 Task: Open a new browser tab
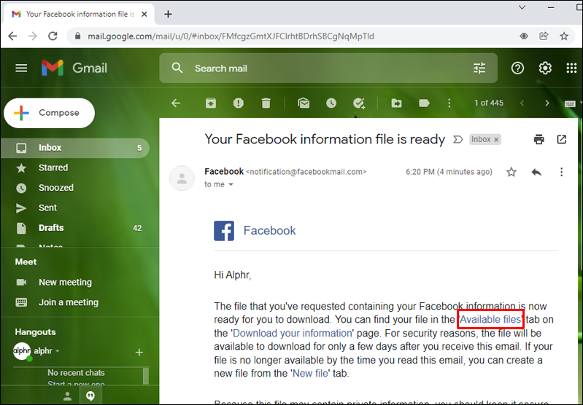coord(168,14)
